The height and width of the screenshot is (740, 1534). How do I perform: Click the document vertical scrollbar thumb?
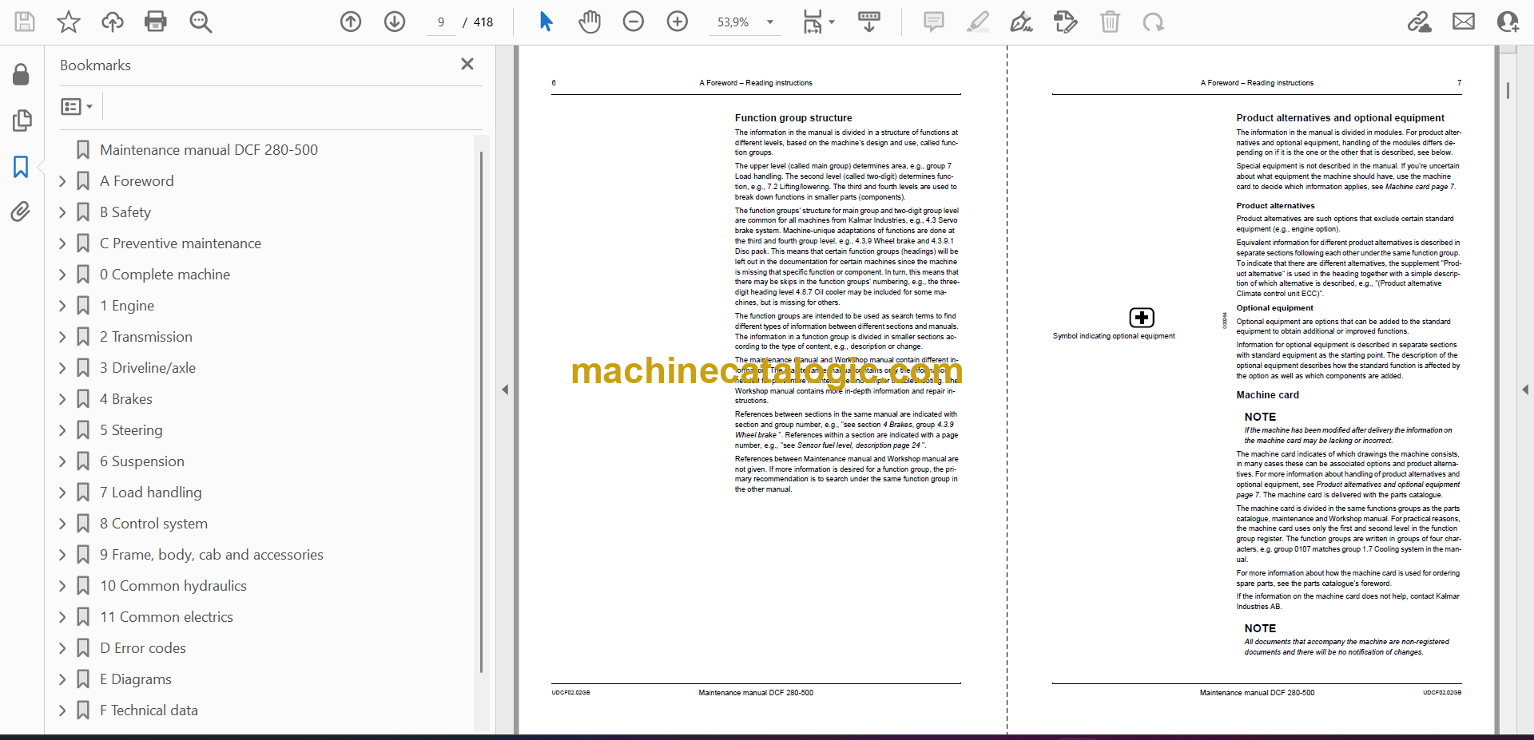point(1508,91)
